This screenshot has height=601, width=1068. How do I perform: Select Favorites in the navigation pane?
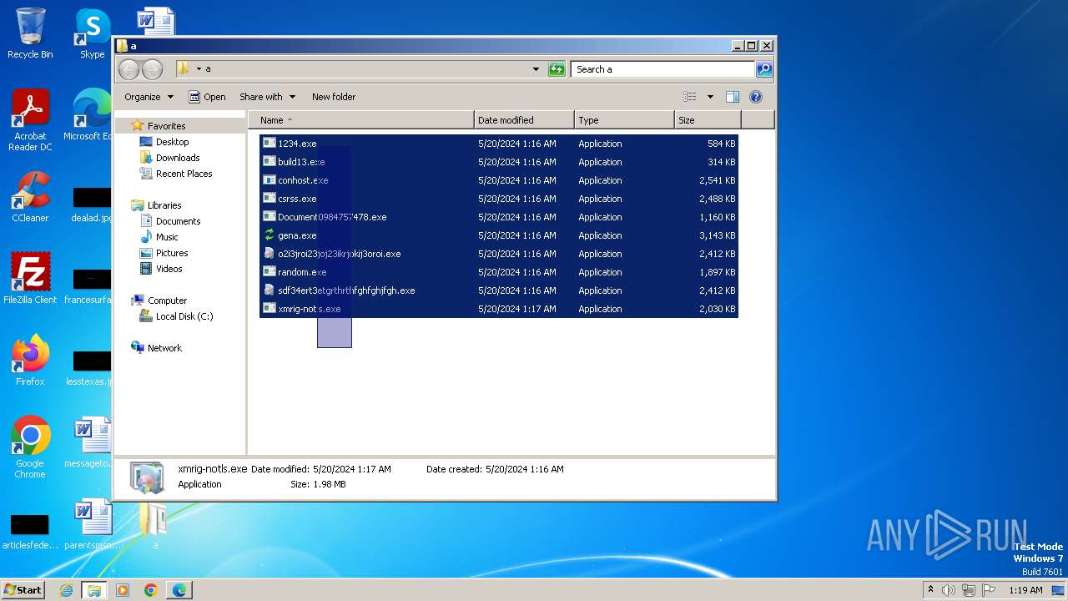(159, 126)
